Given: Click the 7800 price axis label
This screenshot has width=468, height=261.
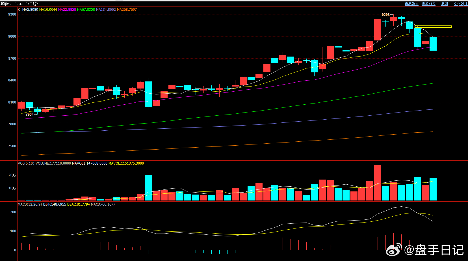Looking at the screenshot, I should tap(12, 124).
